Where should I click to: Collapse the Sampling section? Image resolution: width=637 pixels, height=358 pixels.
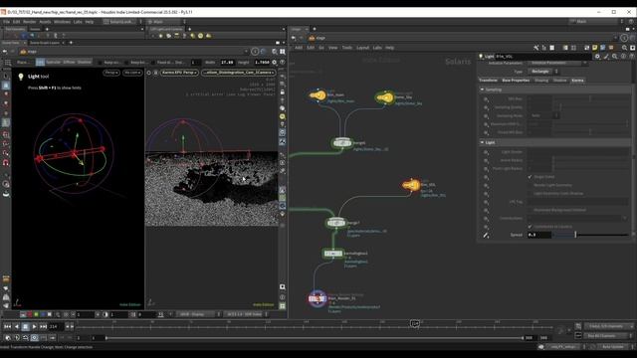point(482,89)
